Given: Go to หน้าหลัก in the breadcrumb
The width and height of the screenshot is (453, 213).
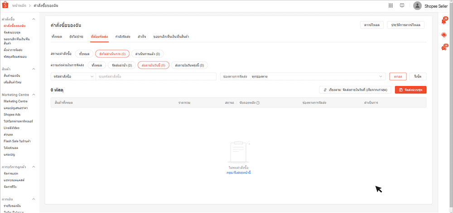Looking at the screenshot, I should click(19, 5).
